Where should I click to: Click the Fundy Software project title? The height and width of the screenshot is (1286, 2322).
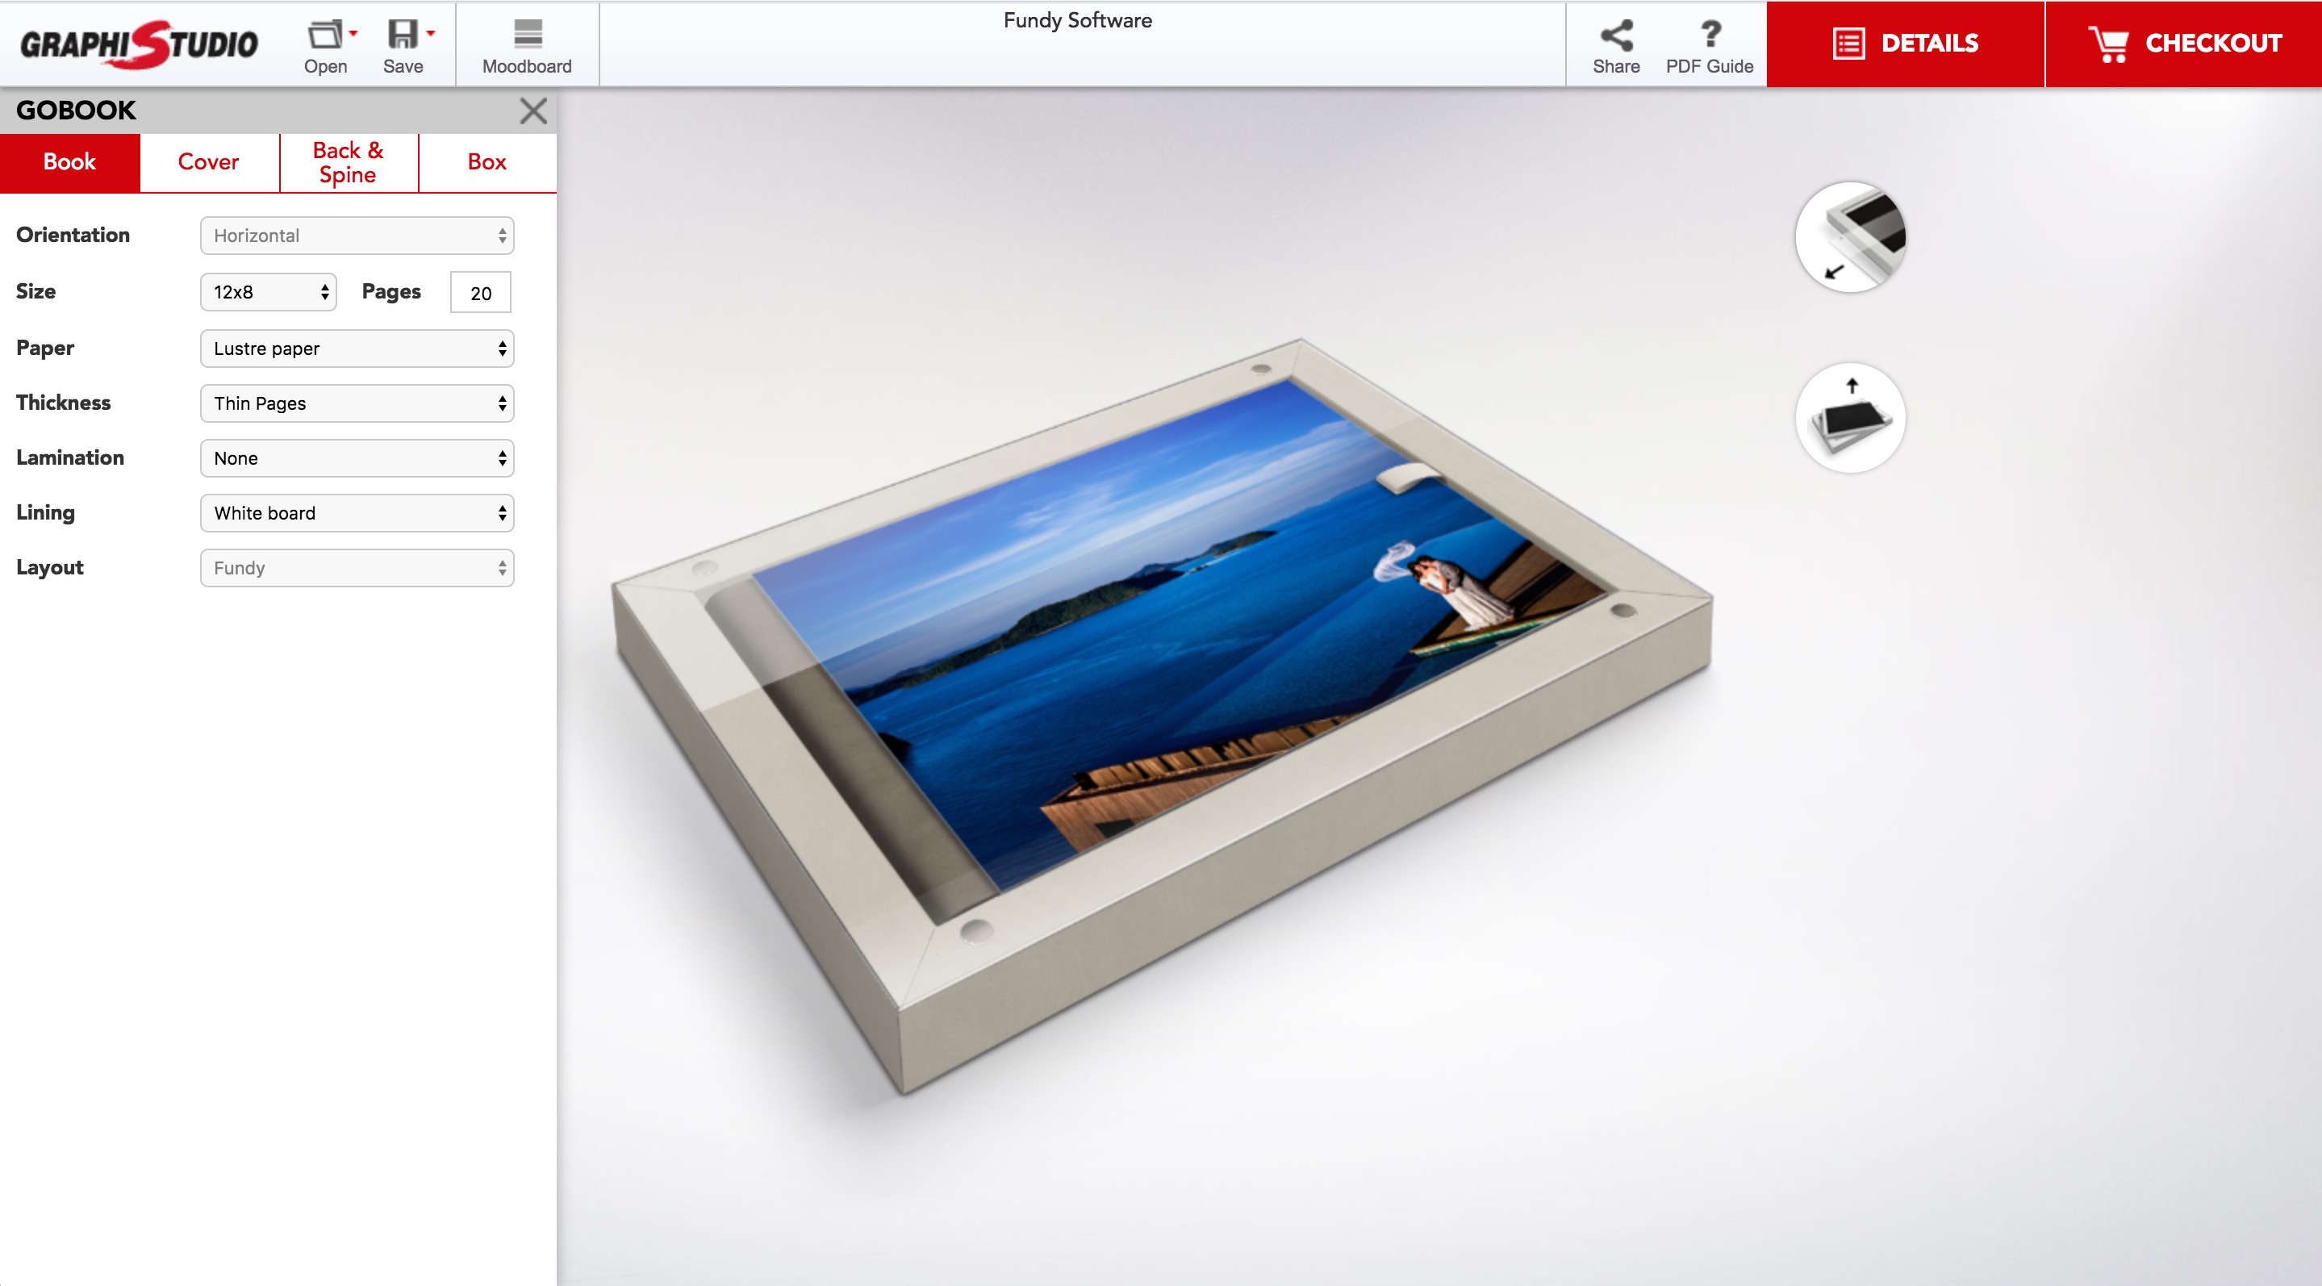1077,20
